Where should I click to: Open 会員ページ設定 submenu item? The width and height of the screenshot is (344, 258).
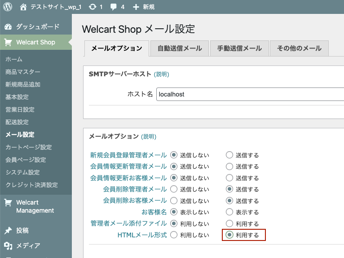pos(26,160)
